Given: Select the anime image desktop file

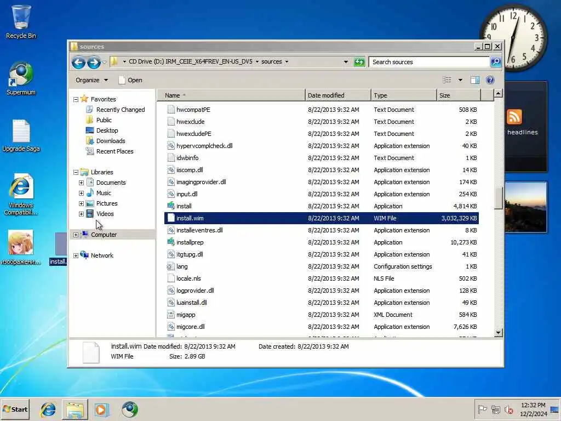Looking at the screenshot, I should coord(21,247).
